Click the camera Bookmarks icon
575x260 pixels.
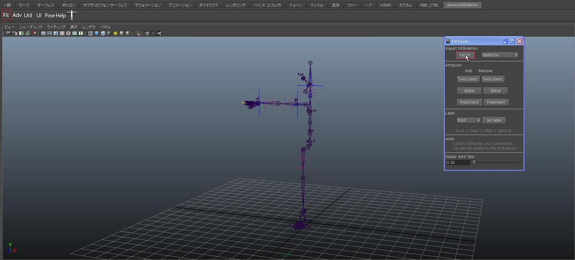tap(21, 33)
